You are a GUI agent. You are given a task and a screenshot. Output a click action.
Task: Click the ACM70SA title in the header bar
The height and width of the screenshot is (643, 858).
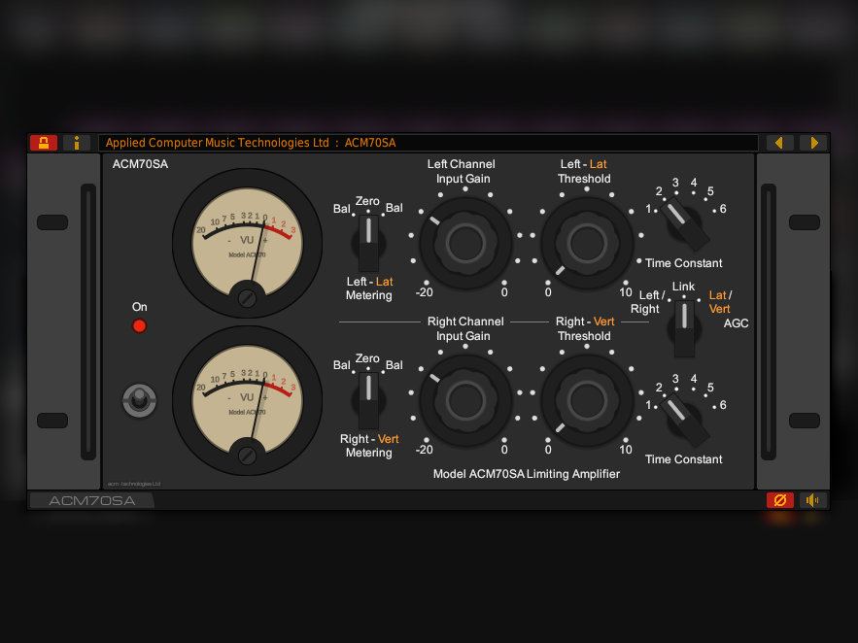(x=363, y=142)
